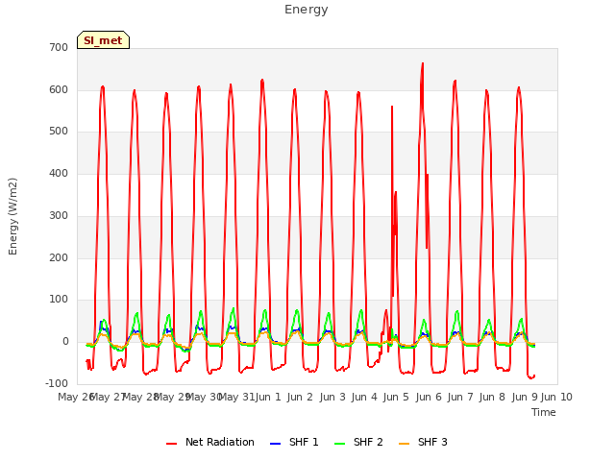Click the Jun 8 x-axis tick label
Viewport: 615px width, 461px height.
point(492,397)
